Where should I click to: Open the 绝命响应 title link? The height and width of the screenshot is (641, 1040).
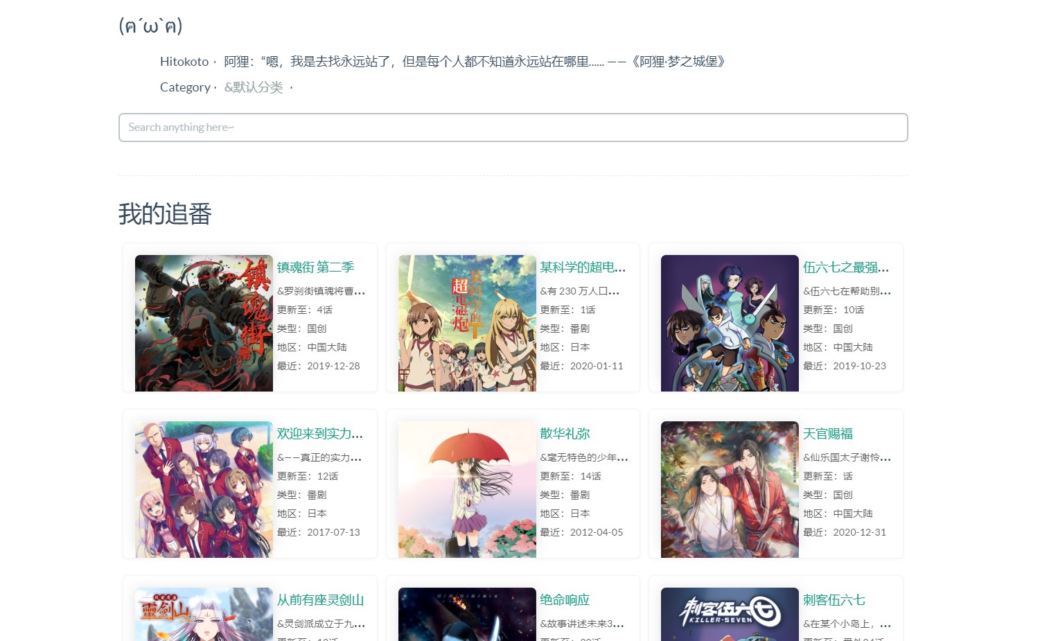[565, 600]
